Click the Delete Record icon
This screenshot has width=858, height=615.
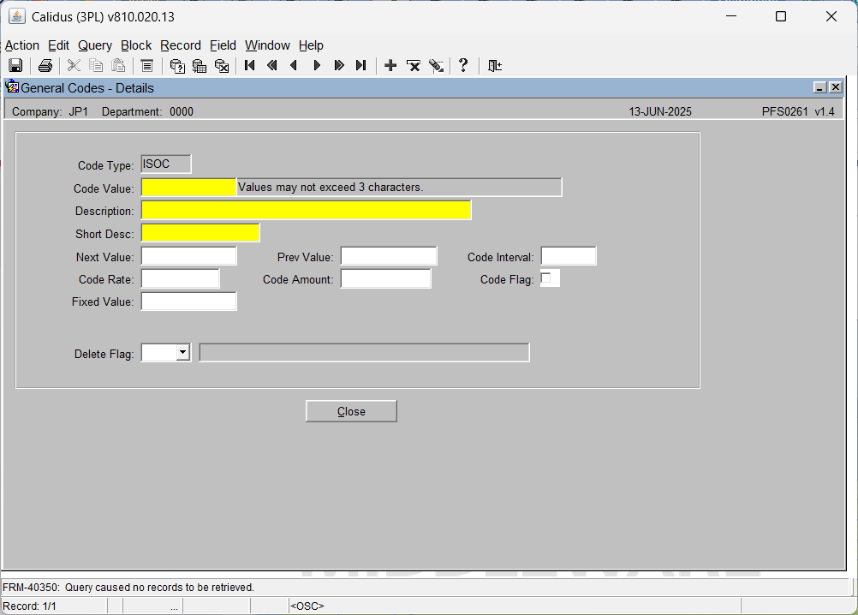point(413,66)
